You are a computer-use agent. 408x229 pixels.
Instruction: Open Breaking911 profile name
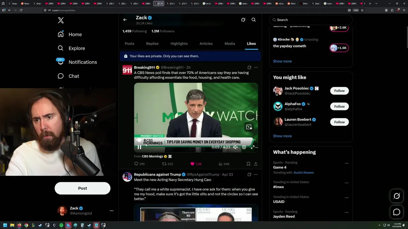[x=144, y=67]
